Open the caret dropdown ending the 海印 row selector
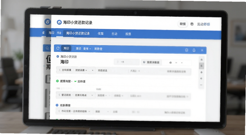The image size is (246, 135). [93, 70]
